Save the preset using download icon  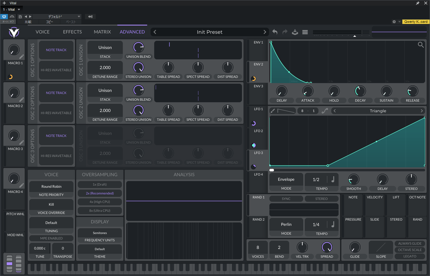pos(295,32)
